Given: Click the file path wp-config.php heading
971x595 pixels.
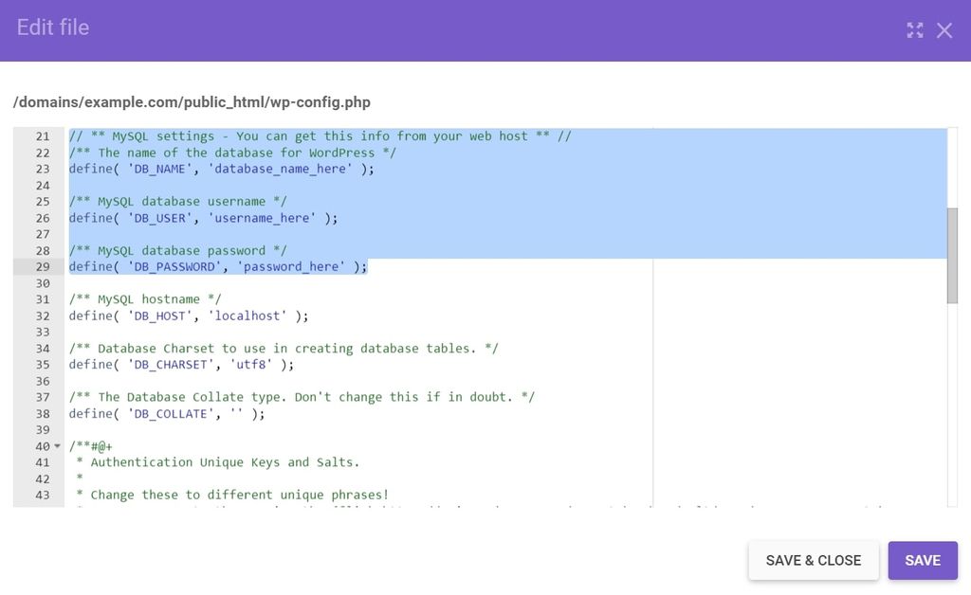Looking at the screenshot, I should [x=192, y=102].
